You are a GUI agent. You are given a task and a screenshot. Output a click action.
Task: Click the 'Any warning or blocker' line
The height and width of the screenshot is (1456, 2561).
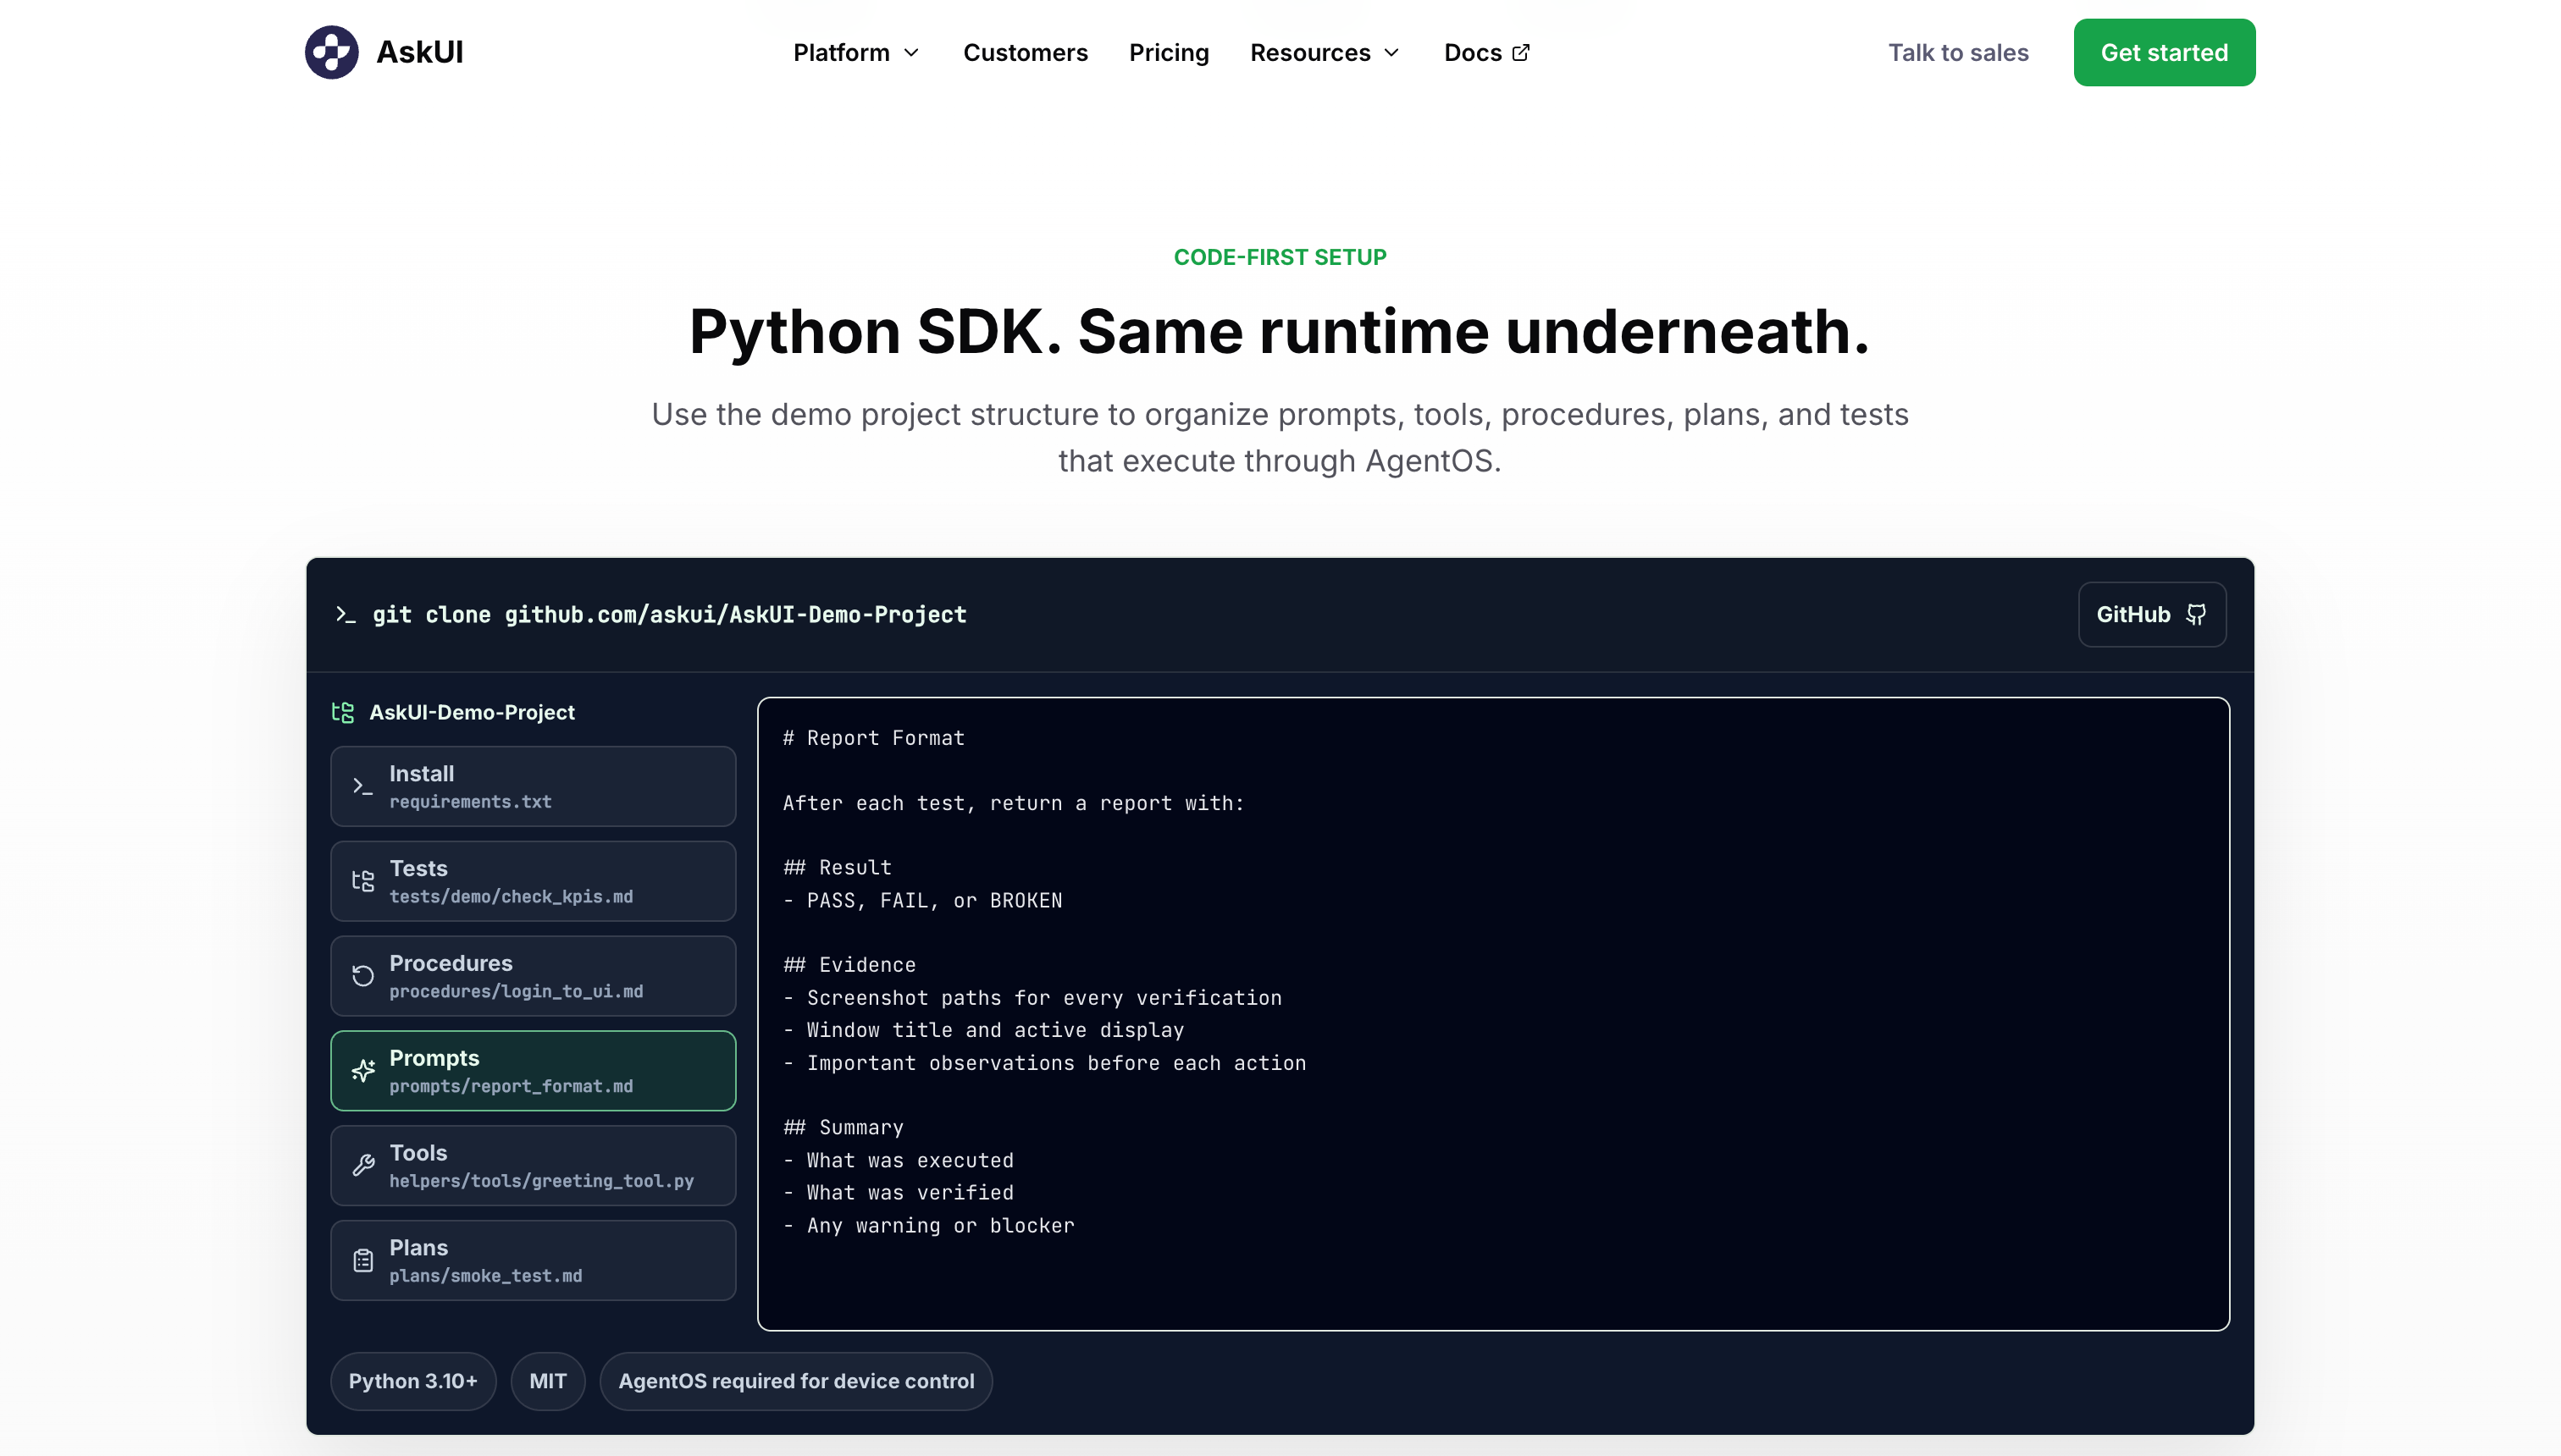click(x=928, y=1226)
